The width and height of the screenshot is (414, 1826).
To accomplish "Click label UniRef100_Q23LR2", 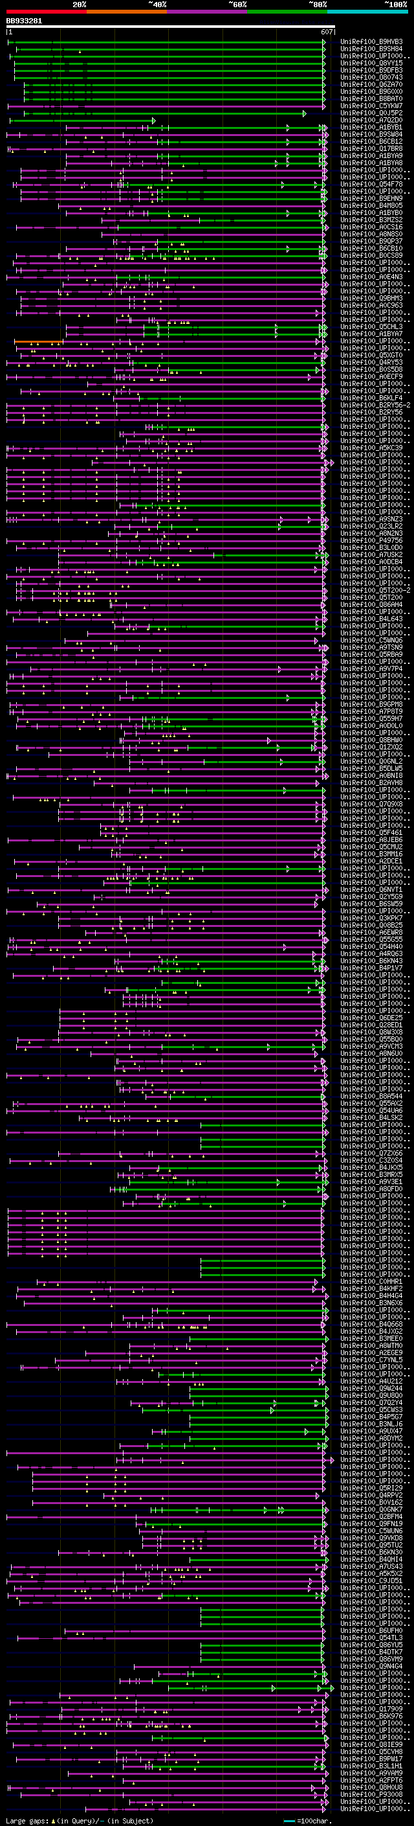I will (371, 526).
